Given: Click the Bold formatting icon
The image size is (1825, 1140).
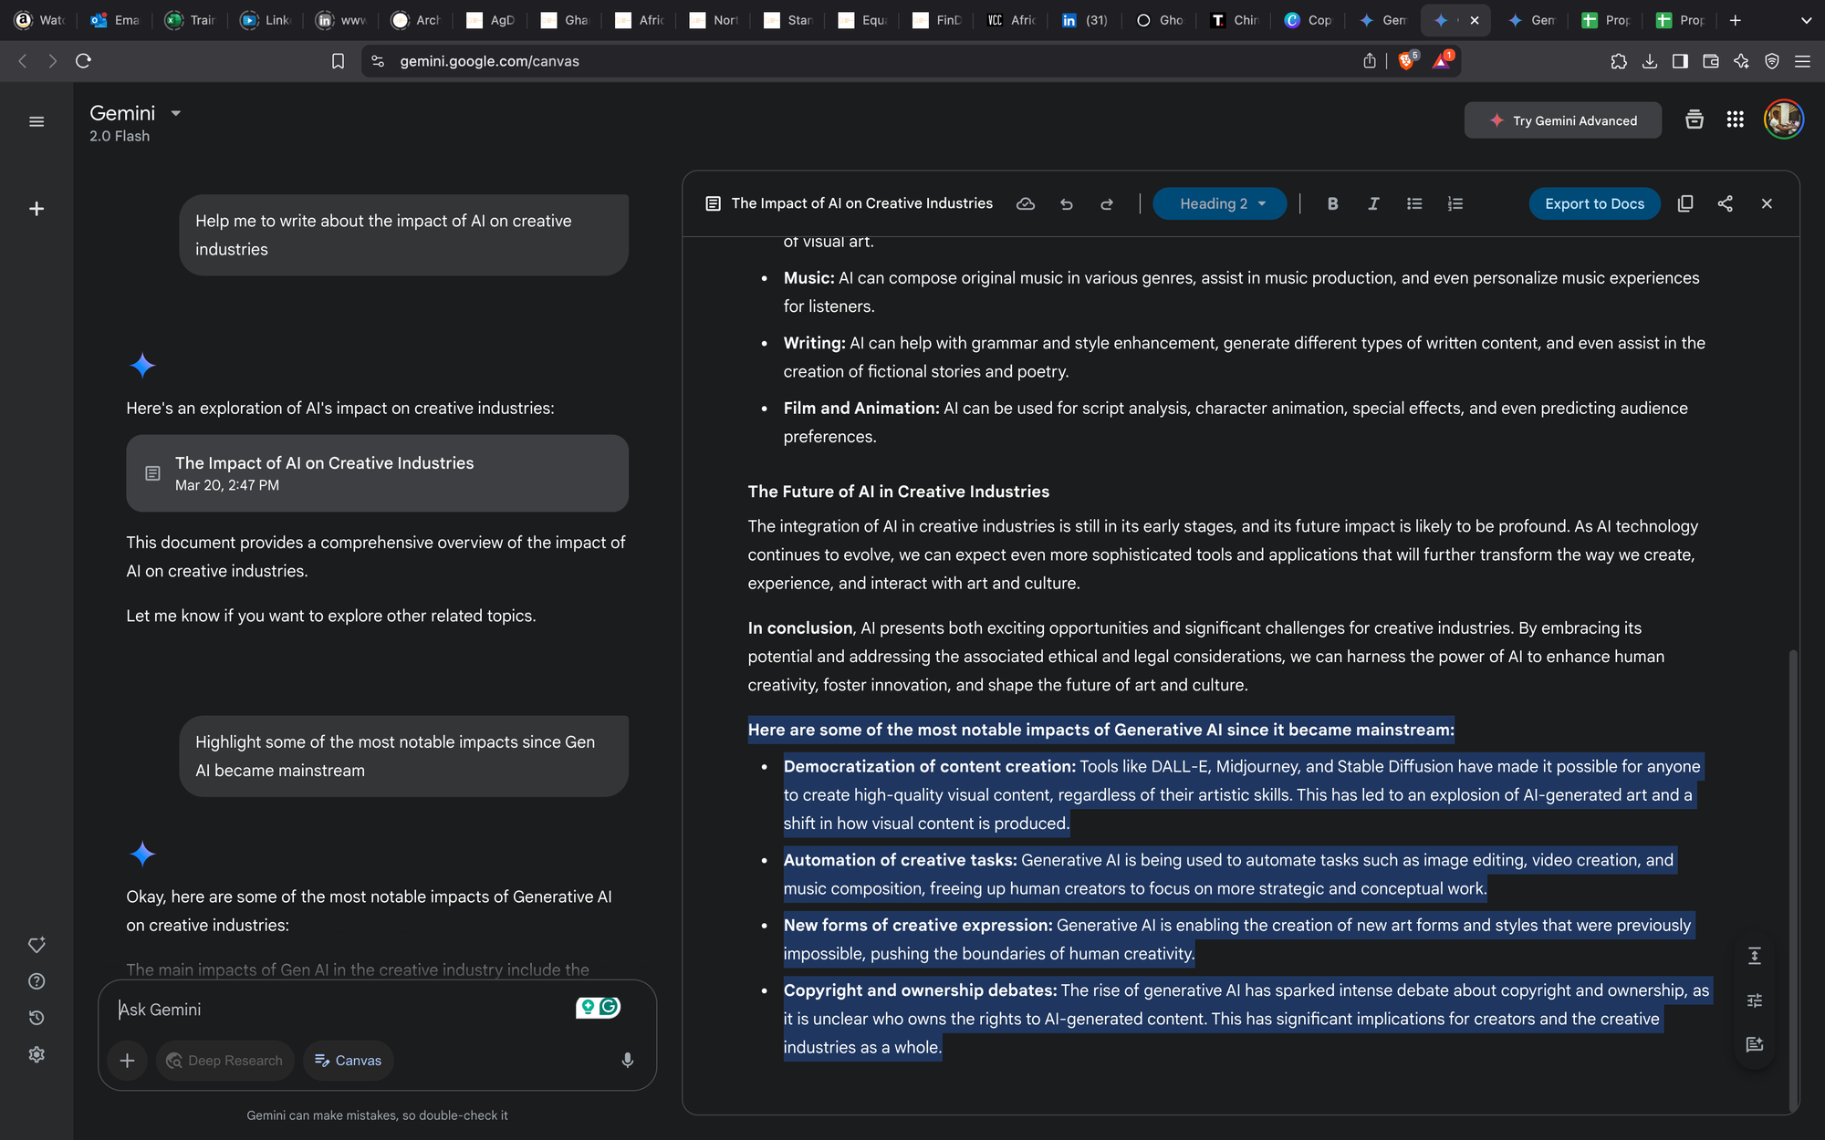Looking at the screenshot, I should [1332, 203].
